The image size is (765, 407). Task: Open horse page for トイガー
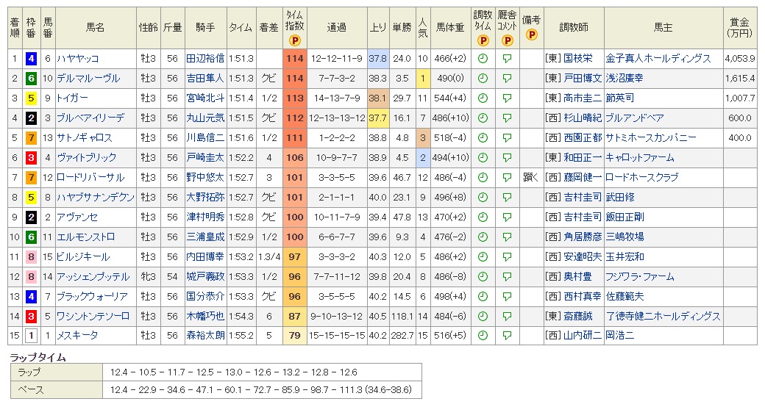click(x=72, y=98)
